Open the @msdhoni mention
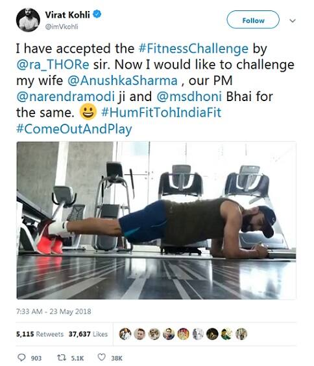This screenshot has height=366, width=314. [189, 97]
